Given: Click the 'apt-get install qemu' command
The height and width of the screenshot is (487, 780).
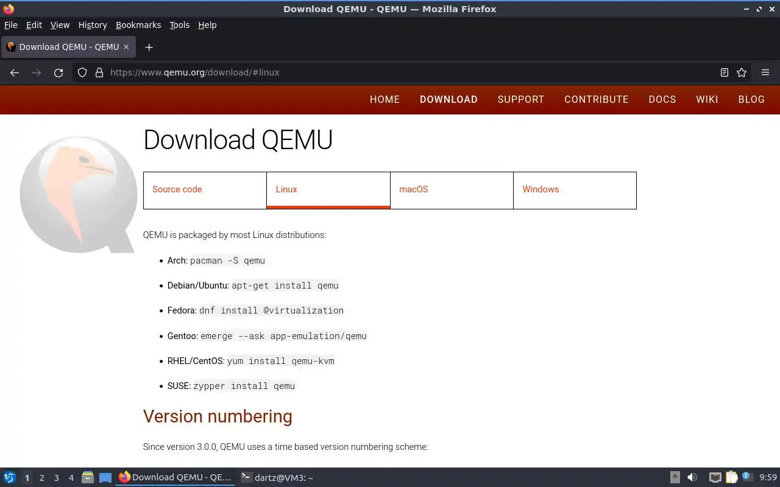Looking at the screenshot, I should (x=285, y=286).
